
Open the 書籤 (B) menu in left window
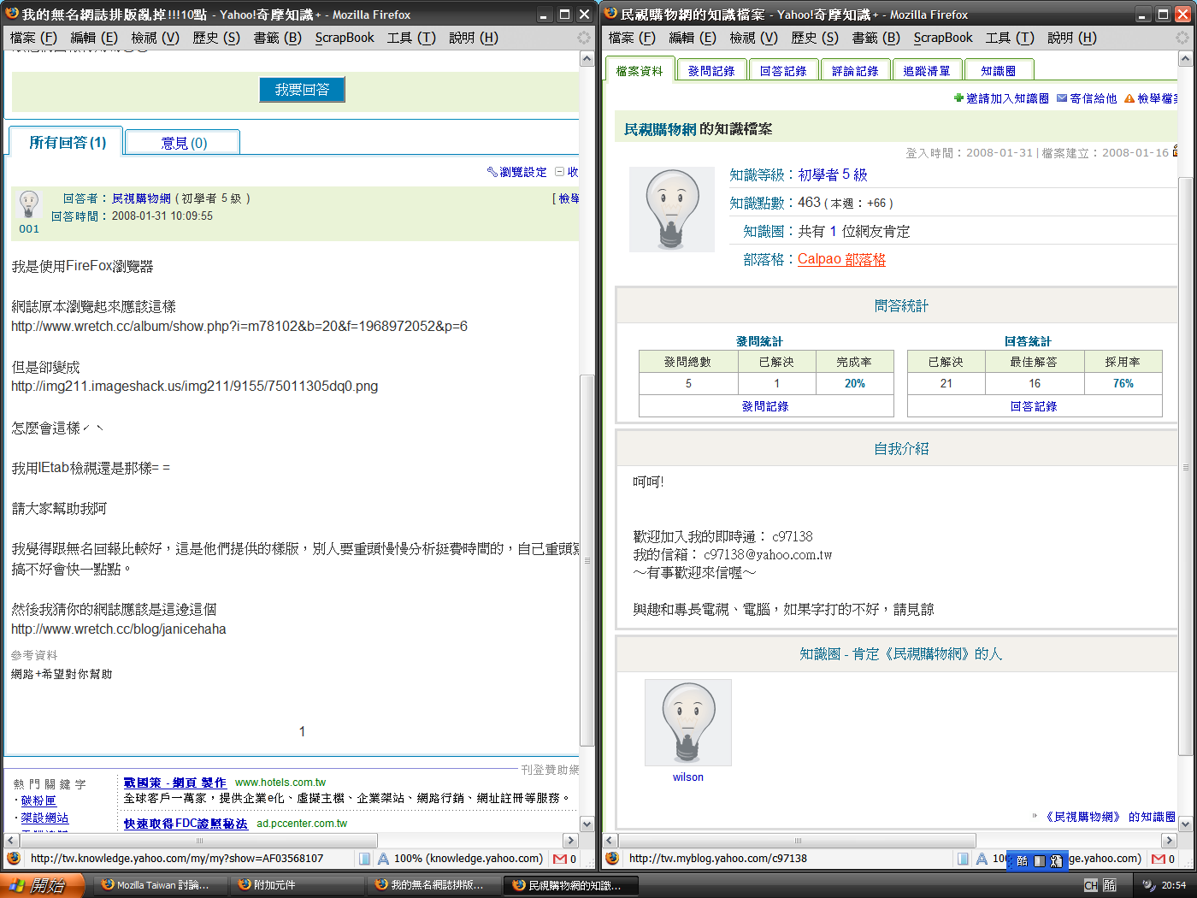click(277, 38)
